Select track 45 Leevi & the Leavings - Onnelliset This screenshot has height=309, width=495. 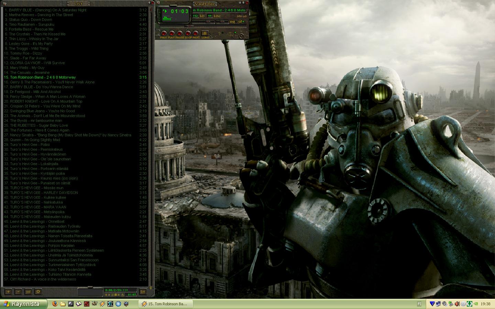click(x=76, y=221)
